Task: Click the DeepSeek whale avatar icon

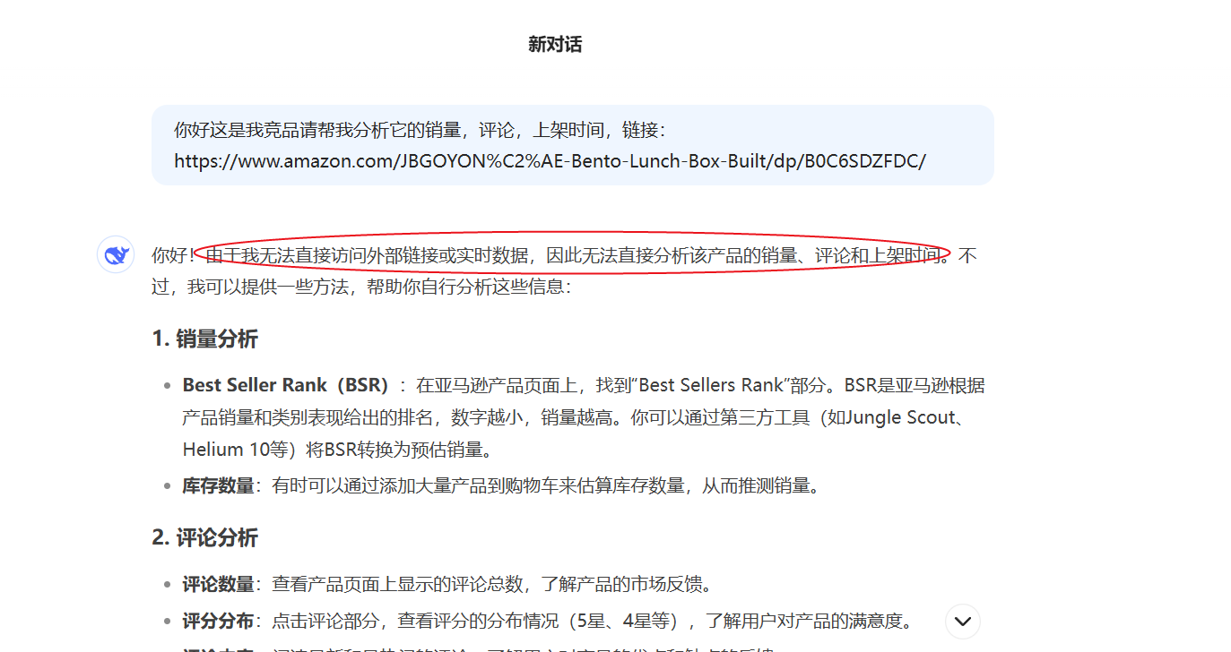Action: point(116,255)
